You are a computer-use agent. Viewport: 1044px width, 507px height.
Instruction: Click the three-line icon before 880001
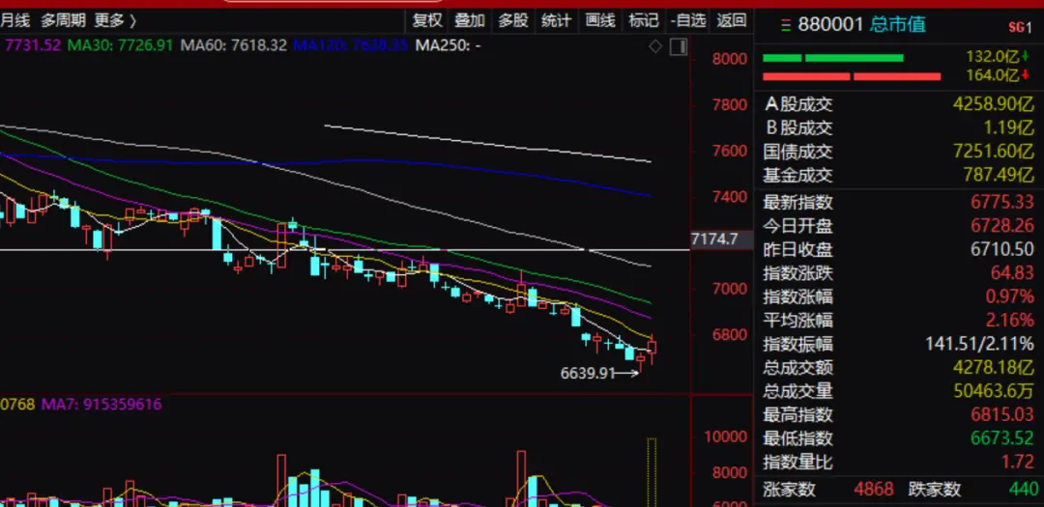pos(784,24)
